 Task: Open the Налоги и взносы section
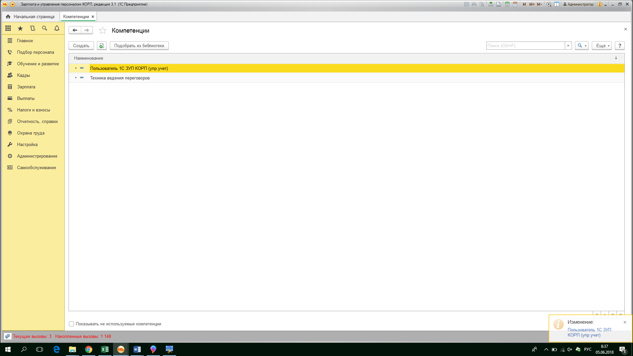click(x=34, y=110)
